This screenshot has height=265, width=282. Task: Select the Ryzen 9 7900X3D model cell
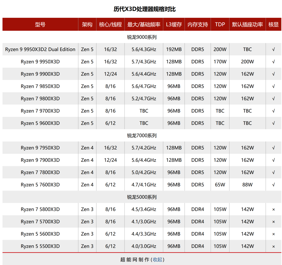(x=40, y=160)
